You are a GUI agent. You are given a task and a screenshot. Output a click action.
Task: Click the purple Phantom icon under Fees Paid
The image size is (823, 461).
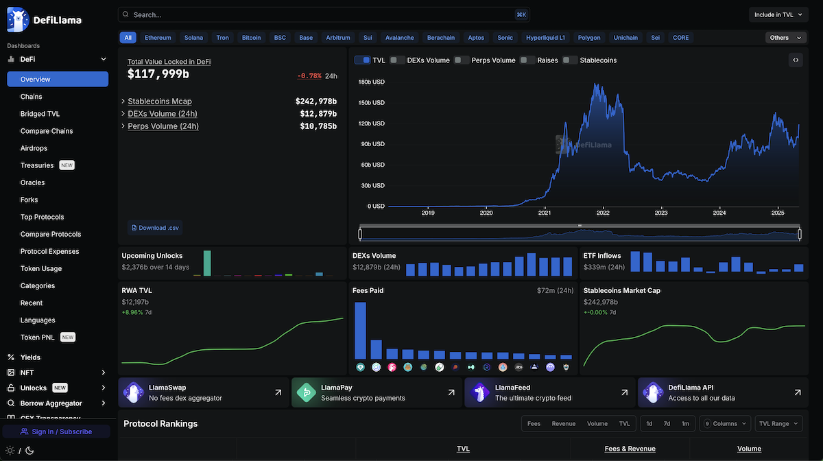pyautogui.click(x=550, y=368)
